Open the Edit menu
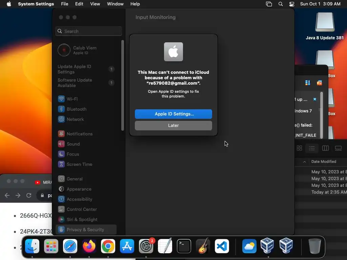The image size is (347, 260). [79, 4]
